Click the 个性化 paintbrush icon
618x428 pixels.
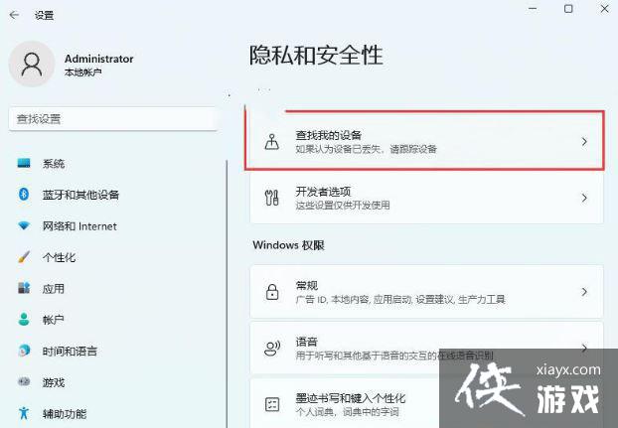pos(24,257)
